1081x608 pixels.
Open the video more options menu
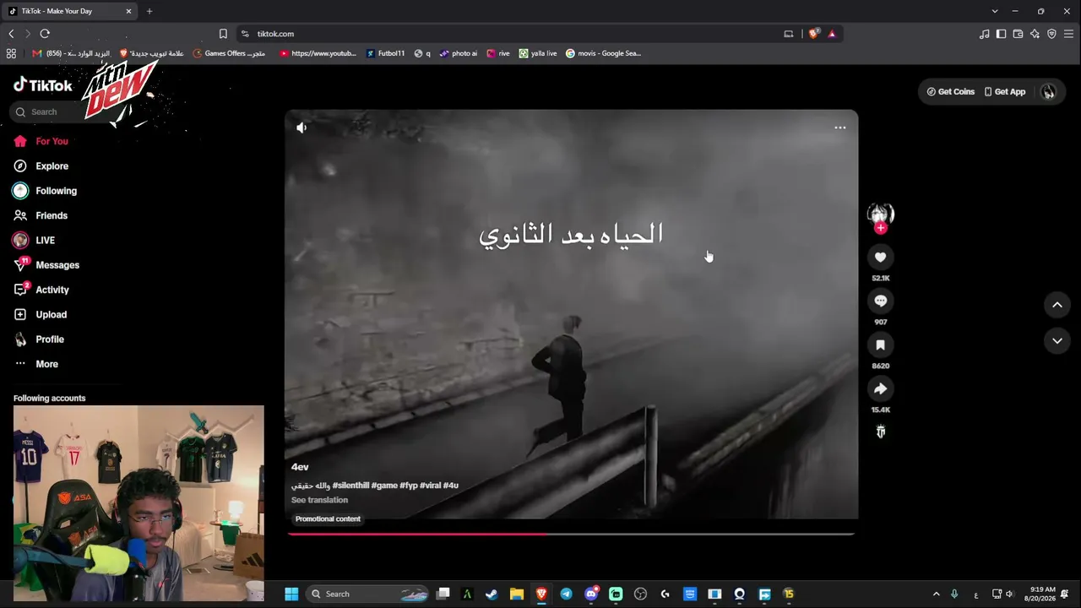point(839,128)
